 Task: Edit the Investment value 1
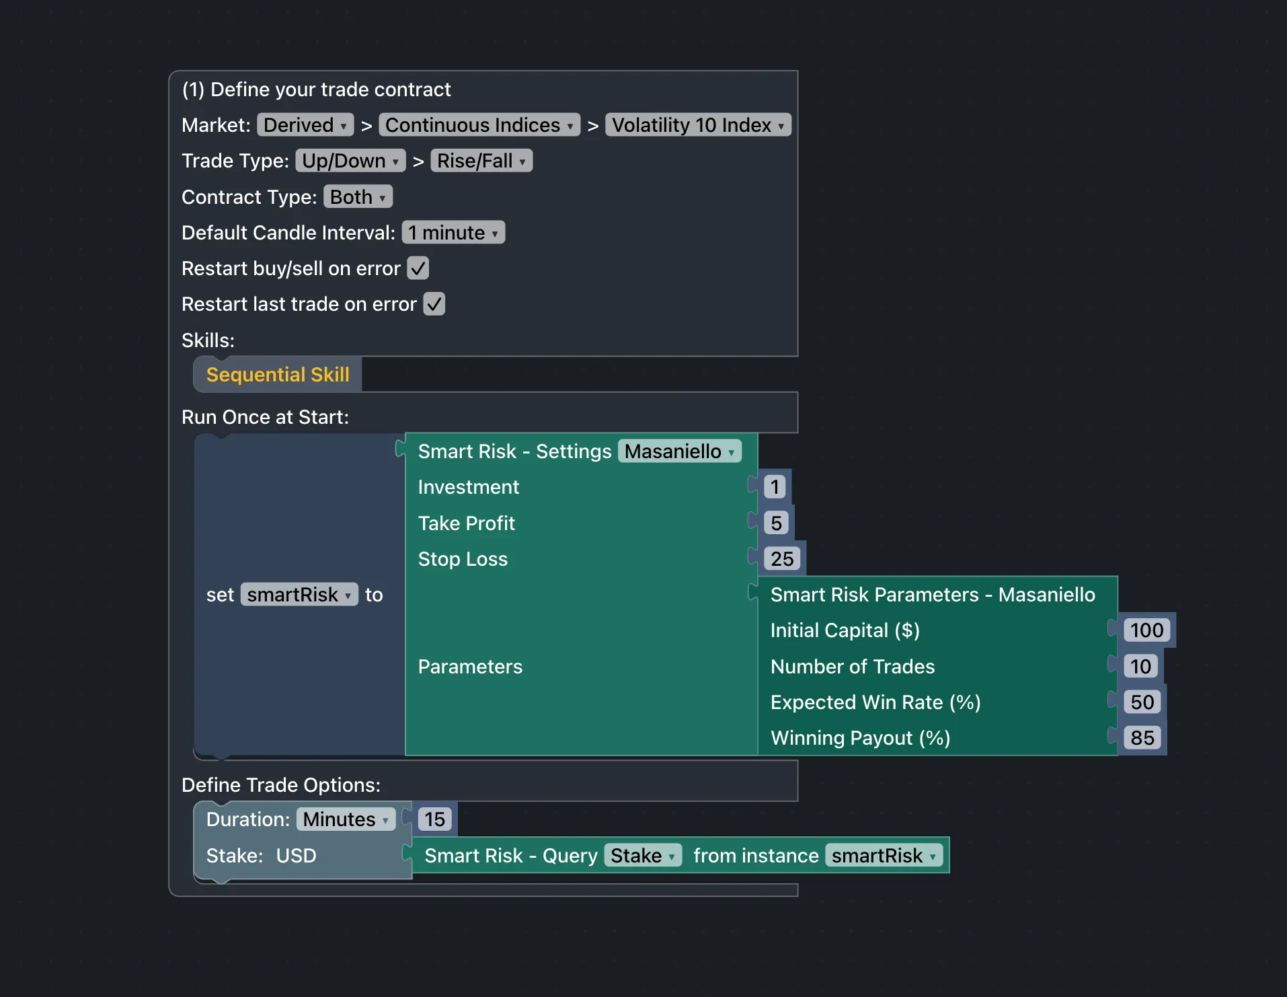click(x=775, y=487)
